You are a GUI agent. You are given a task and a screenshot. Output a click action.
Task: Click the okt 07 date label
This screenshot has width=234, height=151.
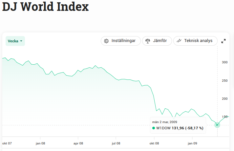7,143
